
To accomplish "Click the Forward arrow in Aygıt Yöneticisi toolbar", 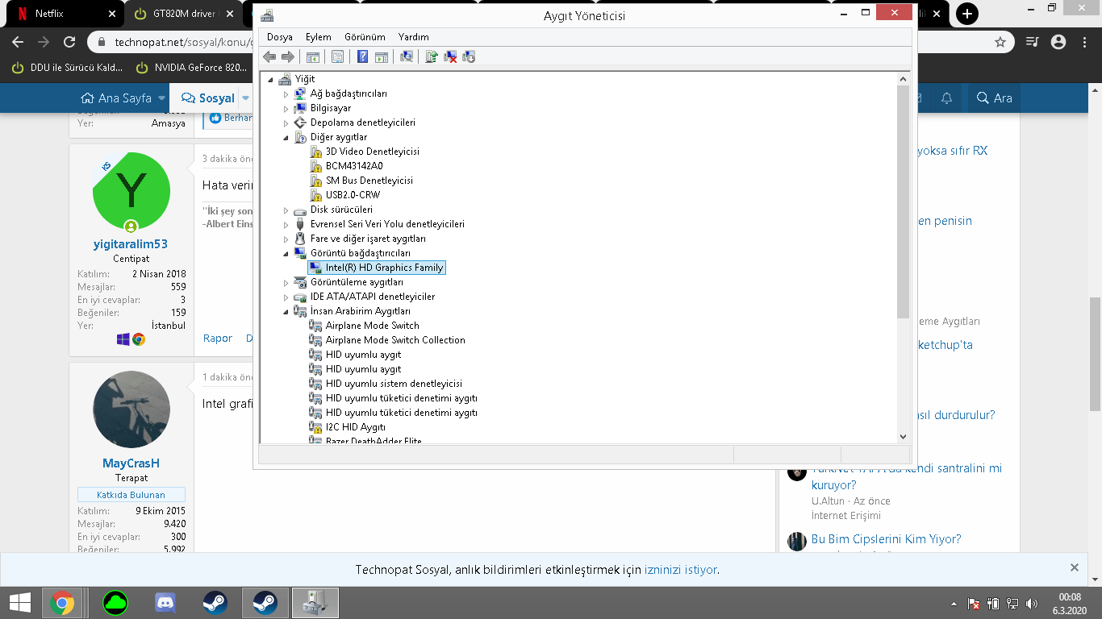I will 287,56.
